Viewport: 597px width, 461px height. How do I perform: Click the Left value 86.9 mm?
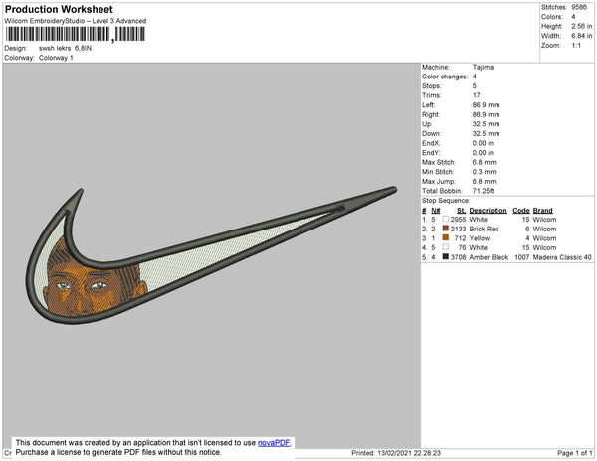(487, 105)
